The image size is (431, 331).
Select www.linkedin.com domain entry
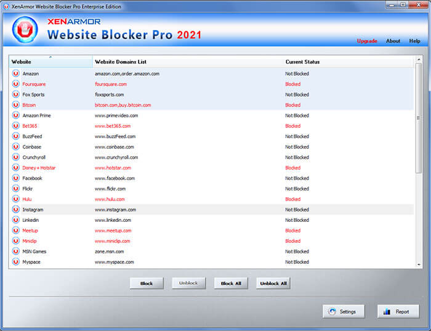coord(113,220)
